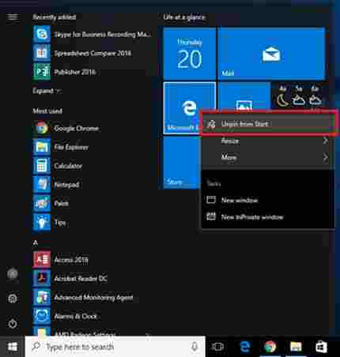
Task: Open the Alarms & Clock icon
Action: click(42, 316)
